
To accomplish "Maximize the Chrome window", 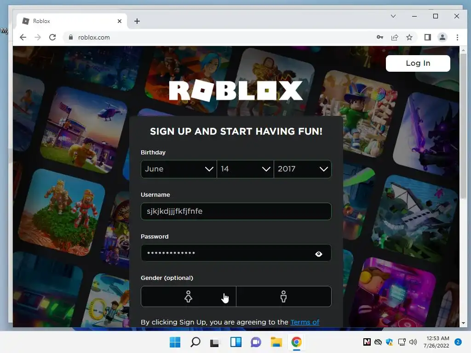I will pyautogui.click(x=435, y=16).
